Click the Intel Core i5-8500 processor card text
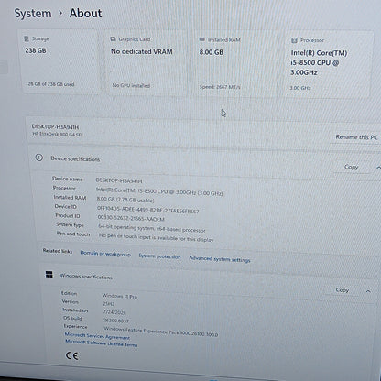Image resolution: width=381 pixels, height=381 pixels. point(319,62)
